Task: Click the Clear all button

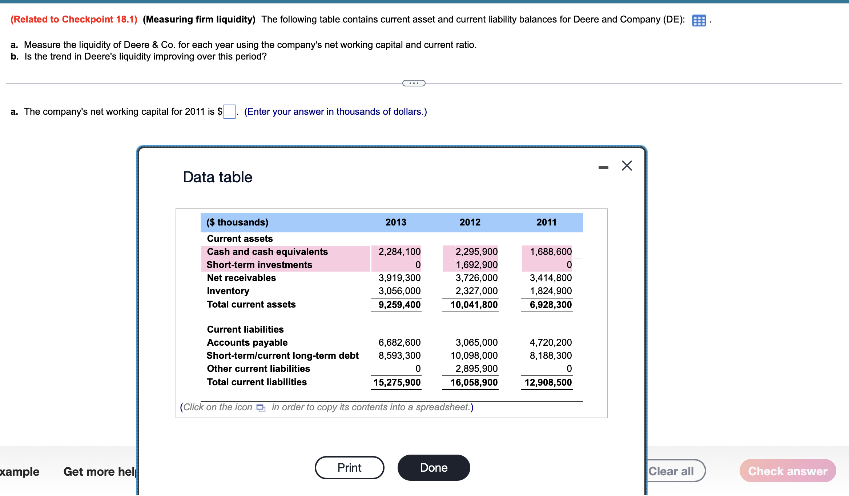Action: (x=672, y=471)
